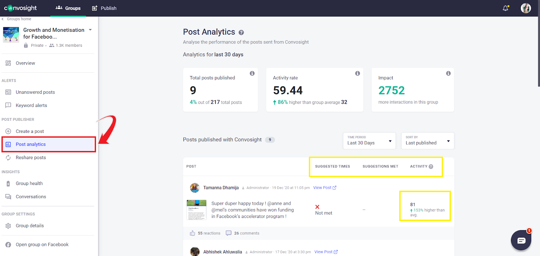540x256 pixels.
Task: Click the Post Analytics help icon
Action: (x=241, y=33)
